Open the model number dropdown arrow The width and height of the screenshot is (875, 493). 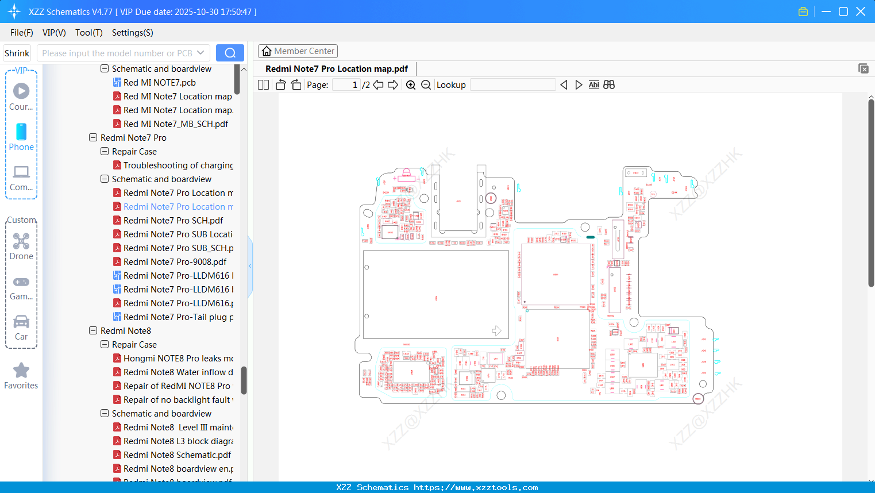coord(201,53)
